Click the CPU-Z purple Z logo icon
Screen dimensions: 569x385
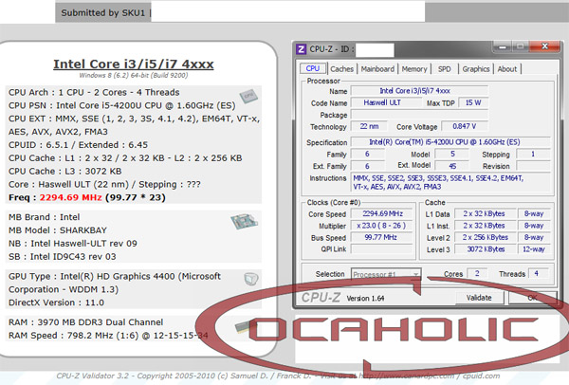[301, 49]
